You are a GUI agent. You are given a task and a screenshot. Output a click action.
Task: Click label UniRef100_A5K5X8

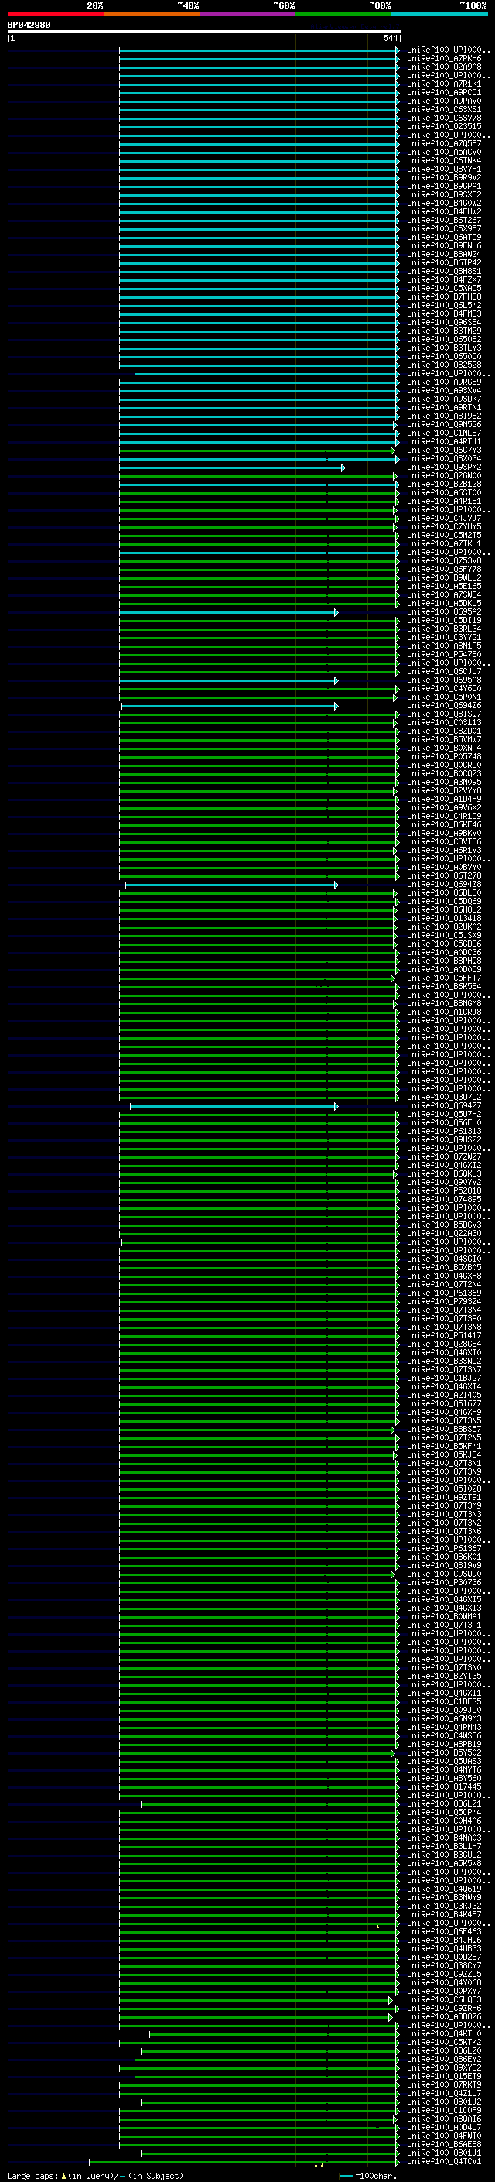pyautogui.click(x=444, y=1862)
